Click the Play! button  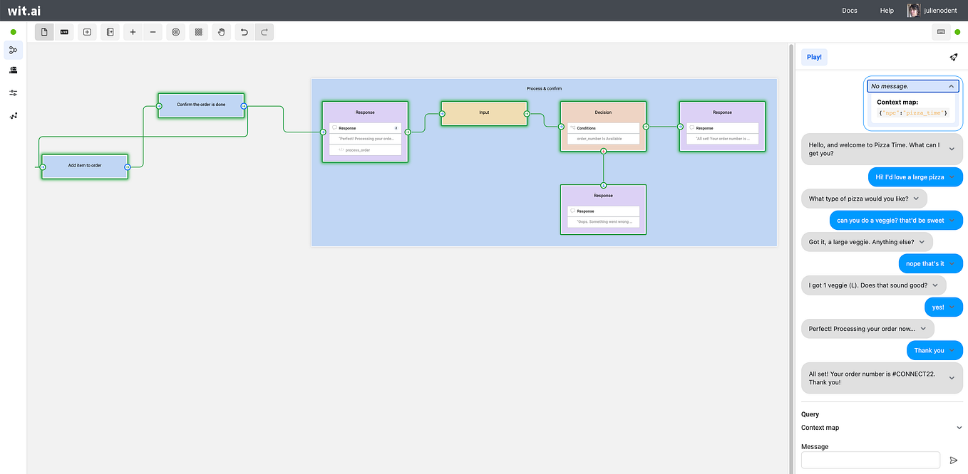point(814,57)
